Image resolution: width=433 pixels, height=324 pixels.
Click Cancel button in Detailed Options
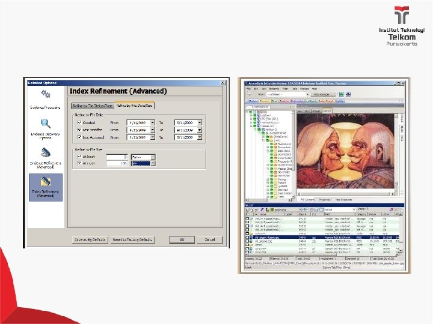pyautogui.click(x=210, y=239)
